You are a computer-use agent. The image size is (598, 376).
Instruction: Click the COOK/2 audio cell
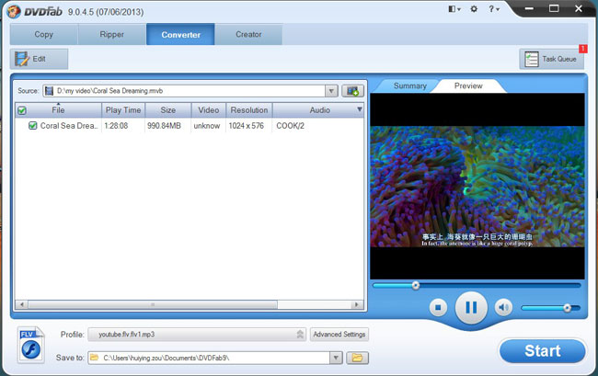point(290,126)
